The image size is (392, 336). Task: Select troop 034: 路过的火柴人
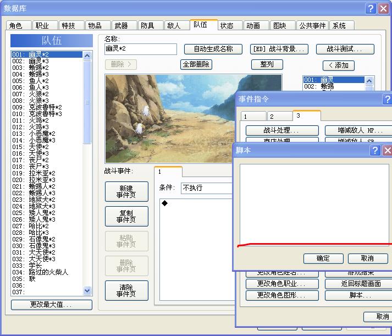tap(47, 272)
